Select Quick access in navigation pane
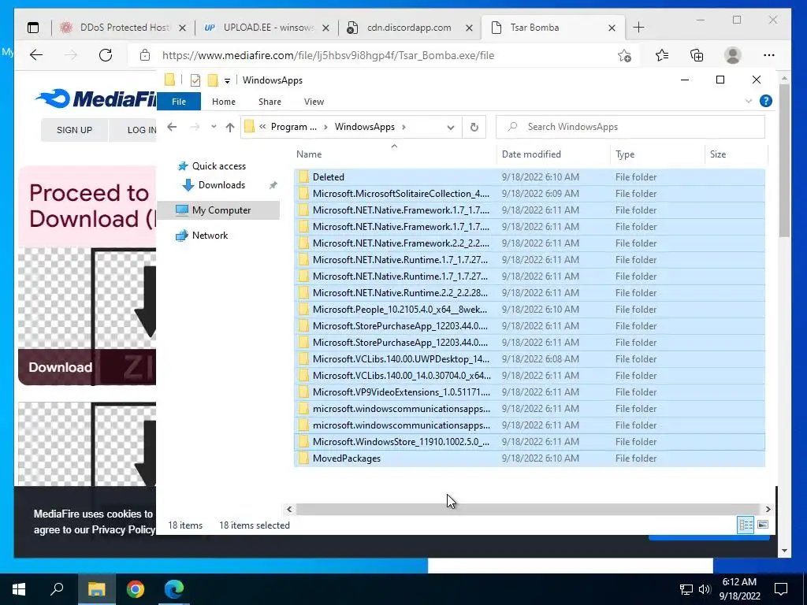807x605 pixels. pyautogui.click(x=219, y=166)
